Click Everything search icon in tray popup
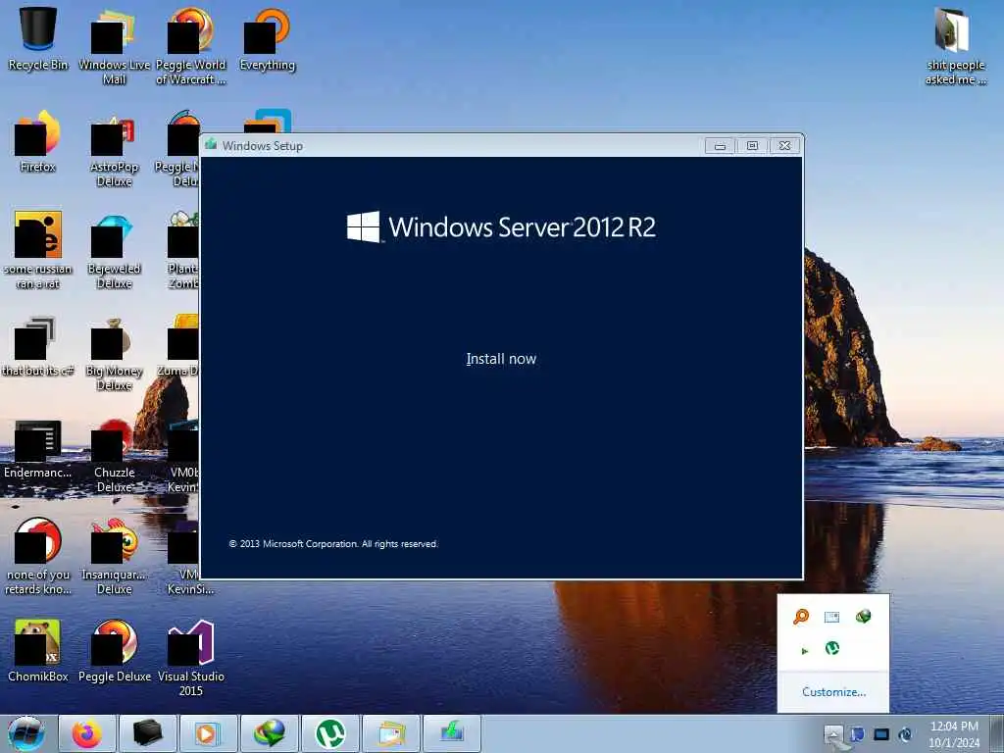 click(x=801, y=616)
